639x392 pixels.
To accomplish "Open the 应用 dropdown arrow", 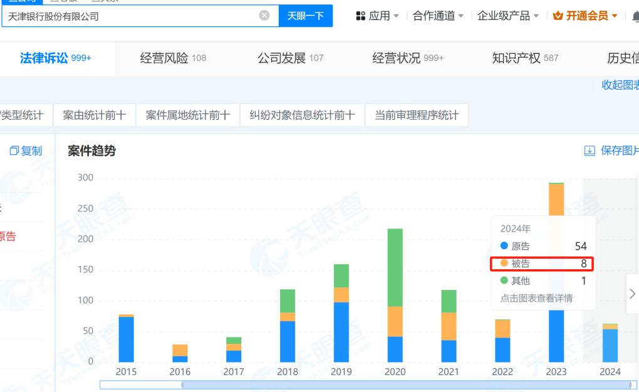I will (396, 16).
